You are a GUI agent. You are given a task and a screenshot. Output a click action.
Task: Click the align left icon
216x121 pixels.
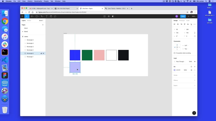pyautogui.click(x=175, y=24)
